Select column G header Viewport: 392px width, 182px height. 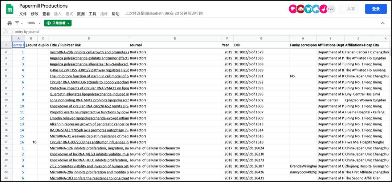[261, 39]
